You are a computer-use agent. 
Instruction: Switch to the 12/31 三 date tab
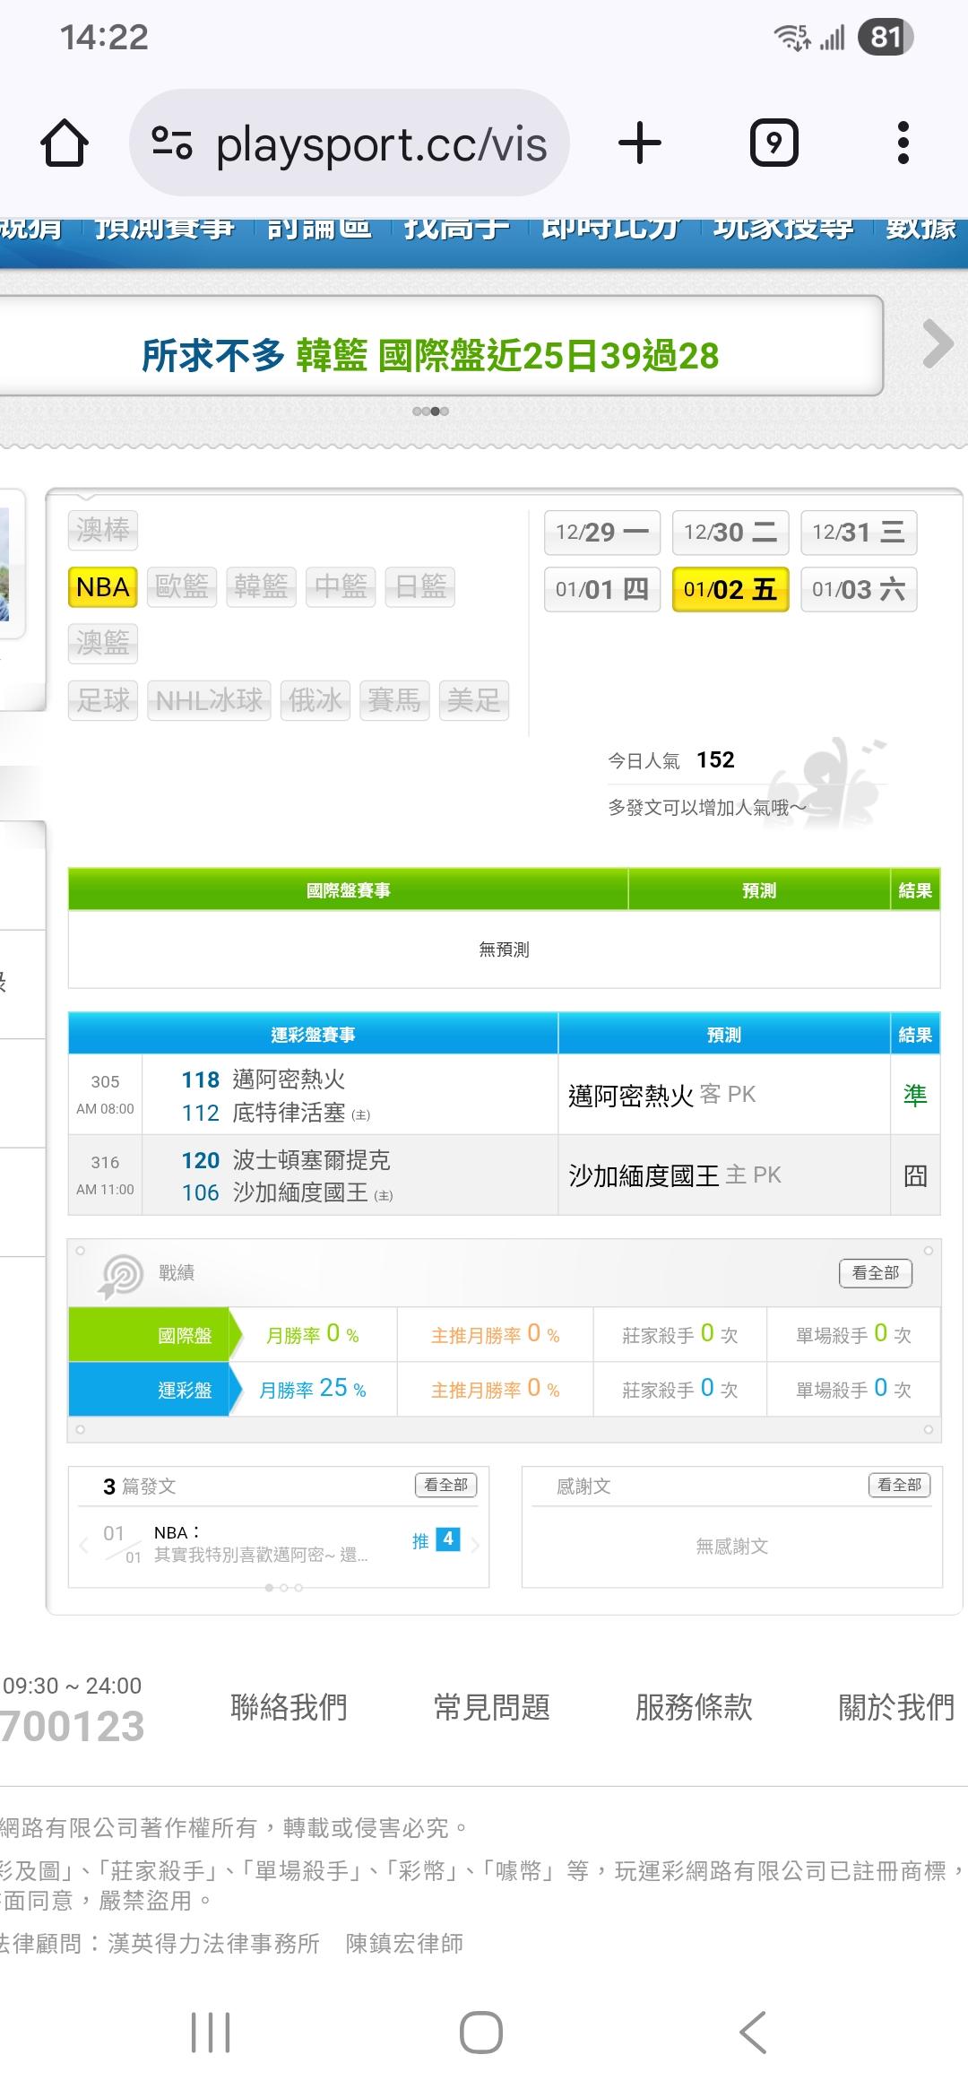tap(858, 533)
